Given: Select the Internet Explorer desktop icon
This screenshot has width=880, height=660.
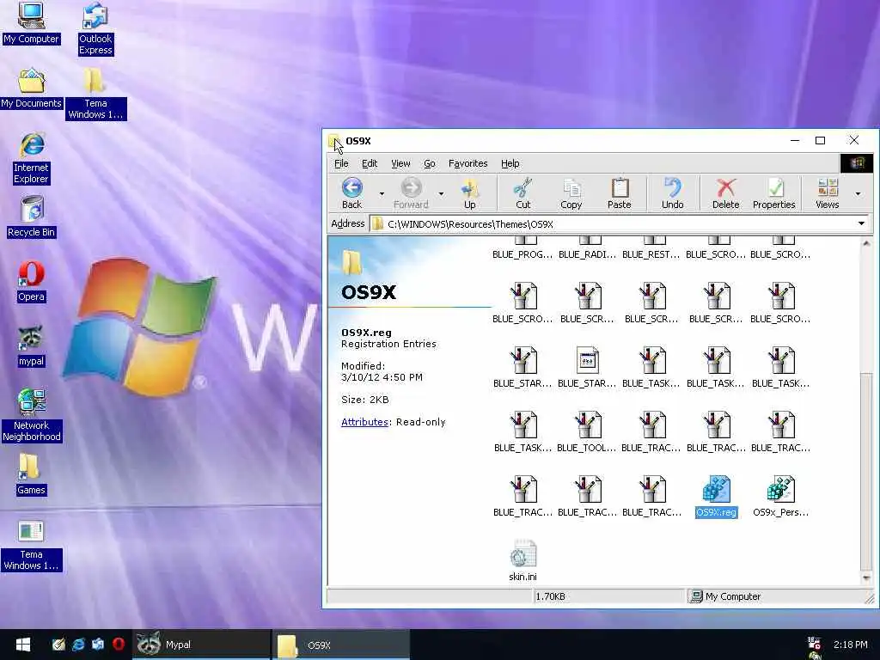Looking at the screenshot, I should [x=32, y=158].
